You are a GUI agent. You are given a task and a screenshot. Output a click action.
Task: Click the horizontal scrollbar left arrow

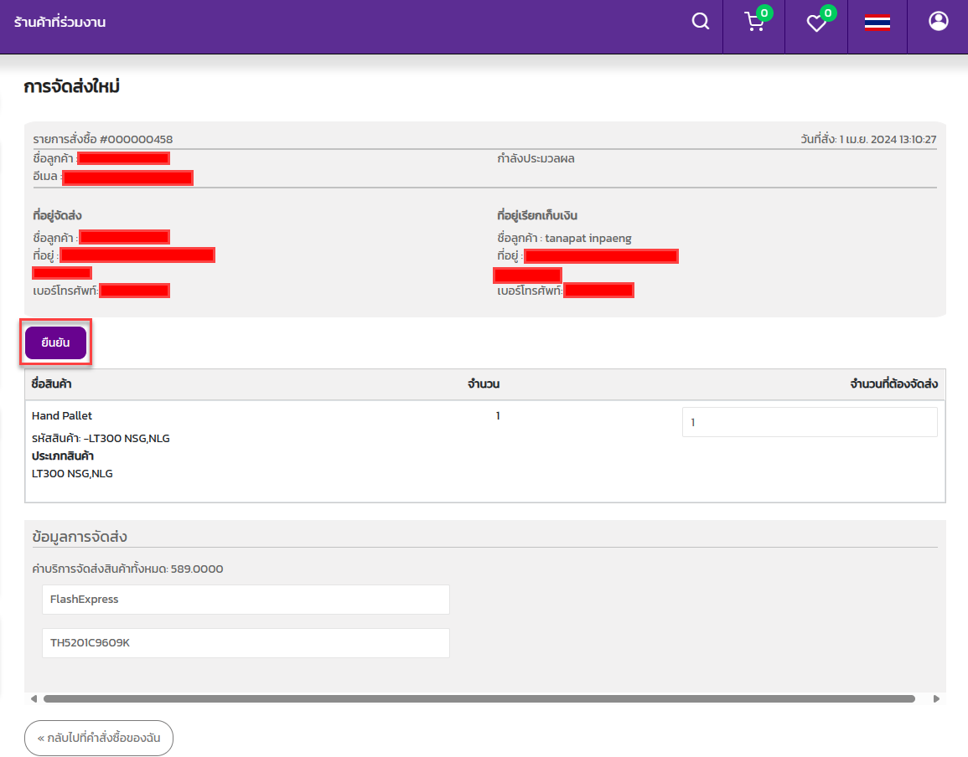[34, 698]
